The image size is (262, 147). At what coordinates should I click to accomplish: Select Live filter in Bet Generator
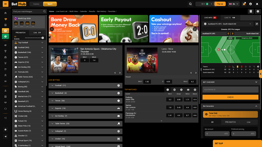[249, 122]
